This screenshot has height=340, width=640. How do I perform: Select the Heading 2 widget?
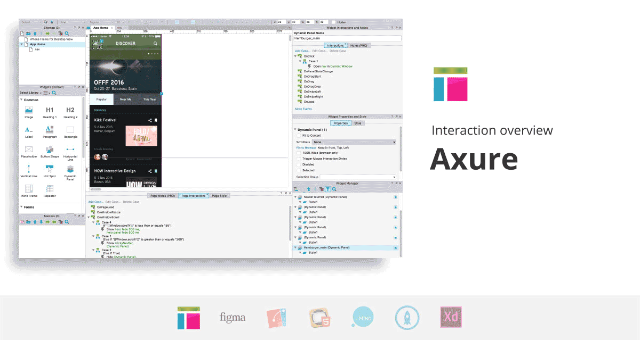click(x=70, y=112)
